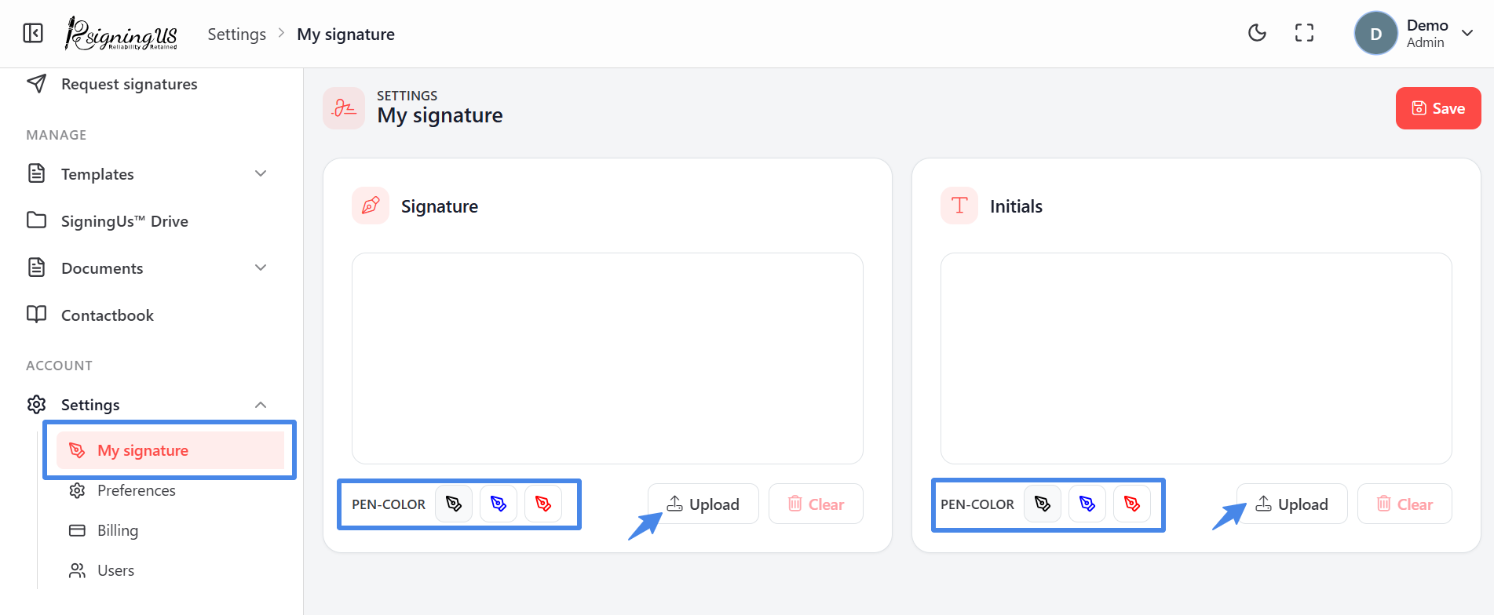The image size is (1494, 615).
Task: Click the SigningUS logo
Action: pyautogui.click(x=121, y=34)
